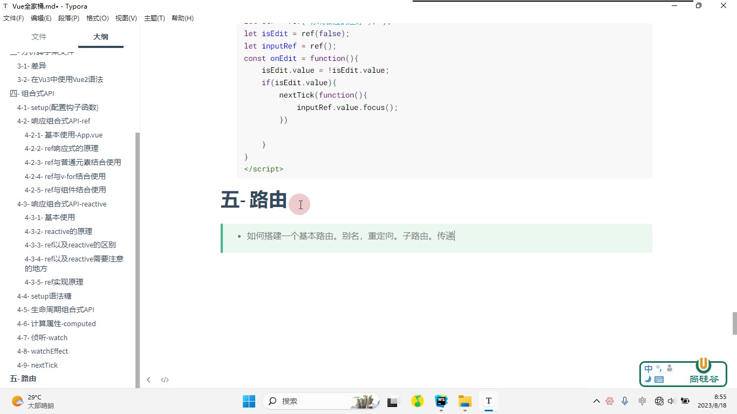This screenshot has height=414, width=737.
Task: Go to 4-2- 响应组合式API-ref
Action: (x=54, y=121)
